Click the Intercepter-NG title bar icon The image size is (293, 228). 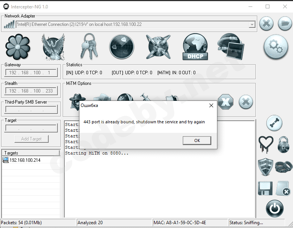click(x=6, y=7)
